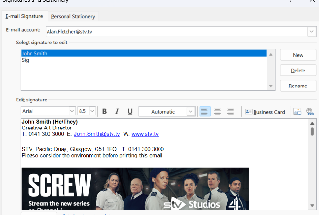Rename the selected signature
The width and height of the screenshot is (319, 215).
click(x=298, y=86)
